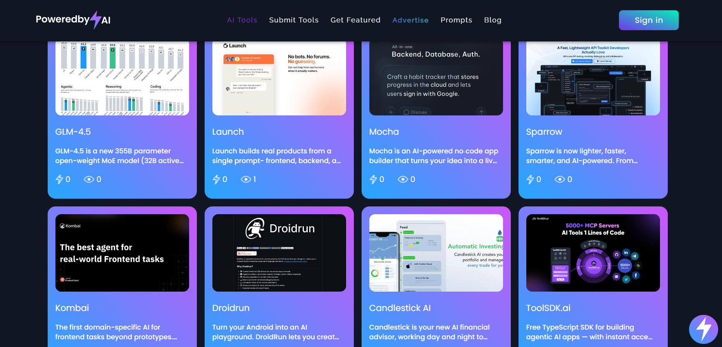
Task: Click the upvote count on GLM-4.5
Action: coord(68,179)
